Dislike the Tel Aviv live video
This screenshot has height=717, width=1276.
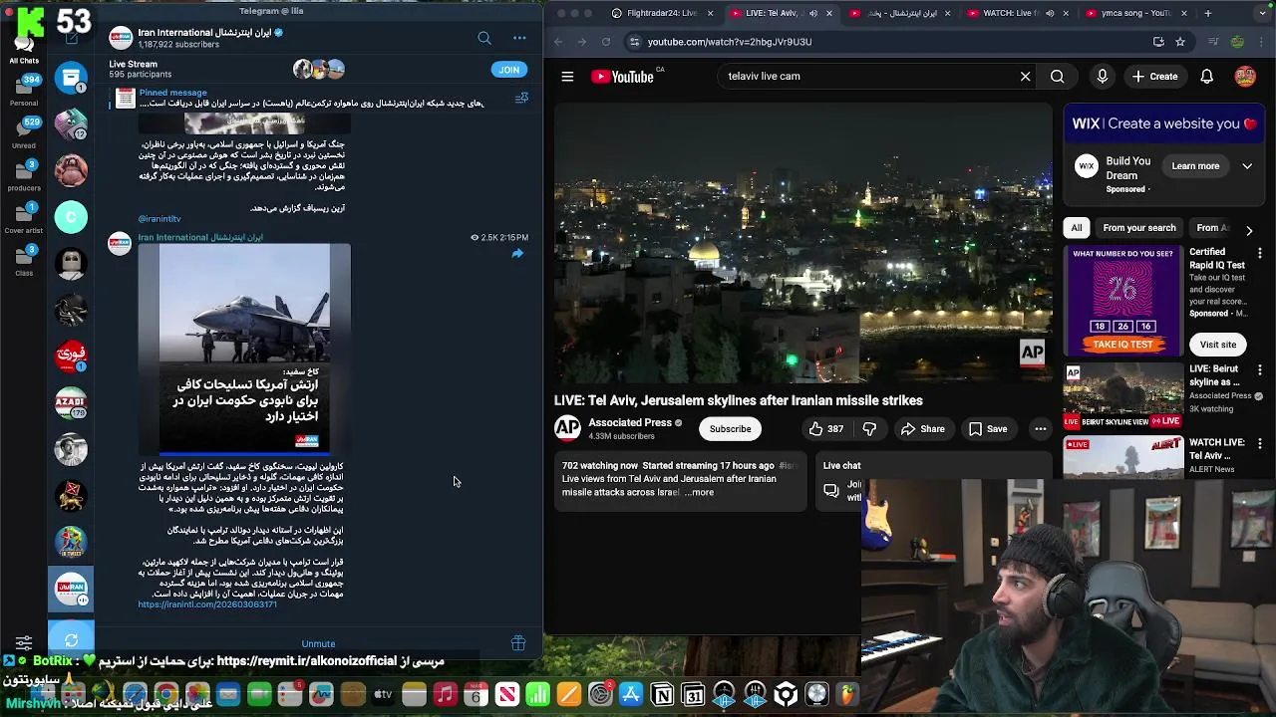[x=869, y=429]
